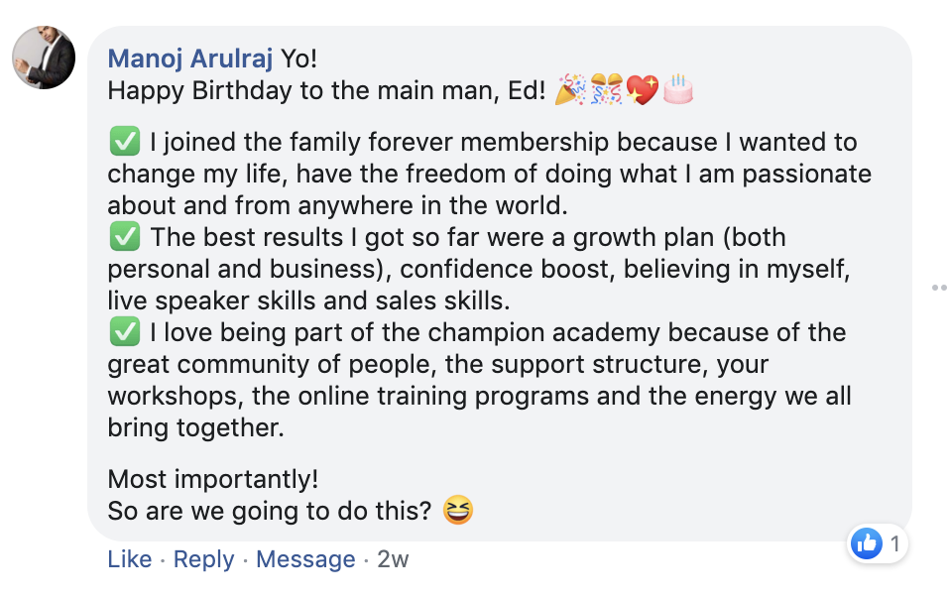The width and height of the screenshot is (950, 599).
Task: Click 'So are we going to do this?' text
Action: [270, 512]
